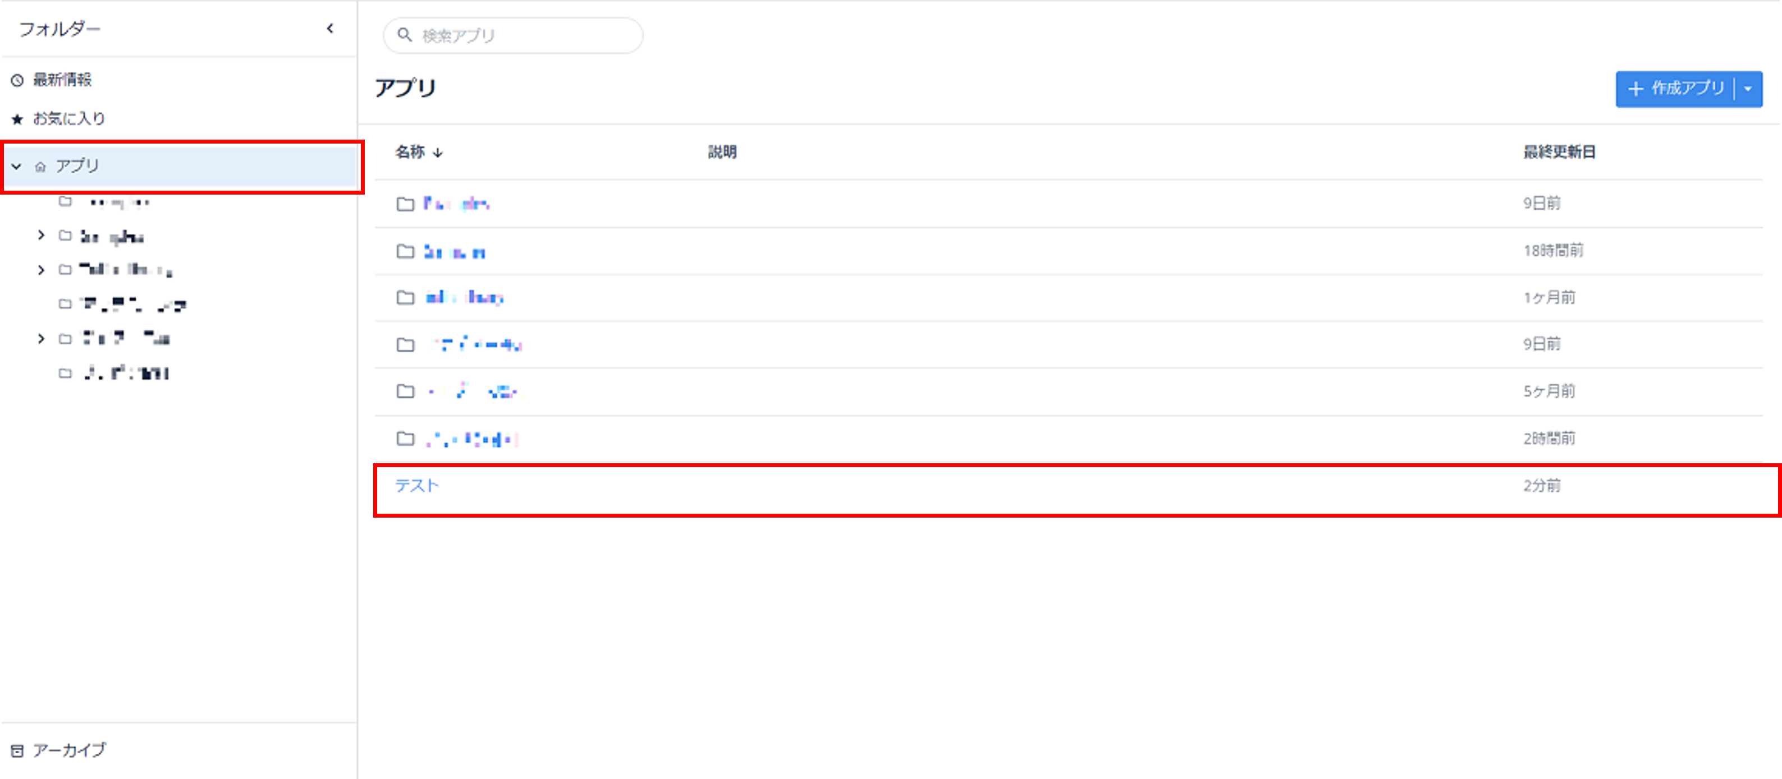
Task: Click the clock icon beside 最新情報
Action: click(17, 80)
